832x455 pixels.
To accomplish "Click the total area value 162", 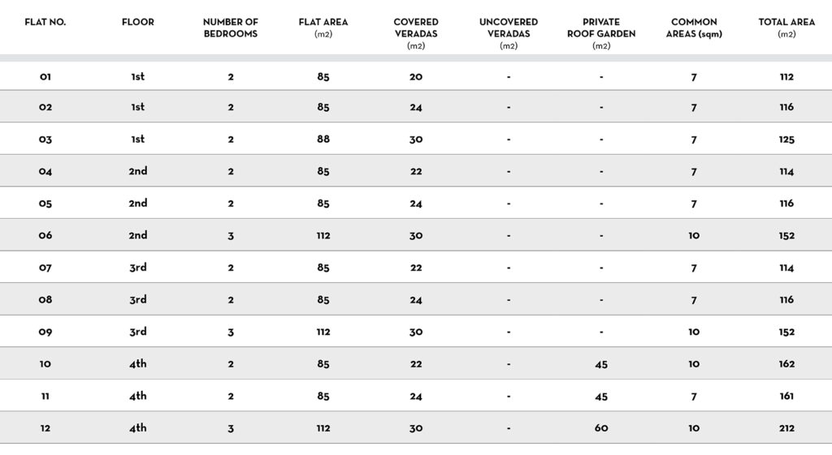I will [786, 364].
